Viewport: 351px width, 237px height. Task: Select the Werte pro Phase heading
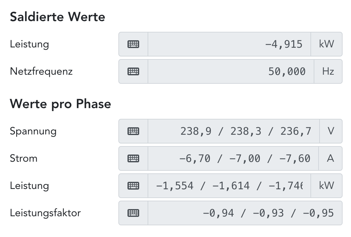(60, 104)
